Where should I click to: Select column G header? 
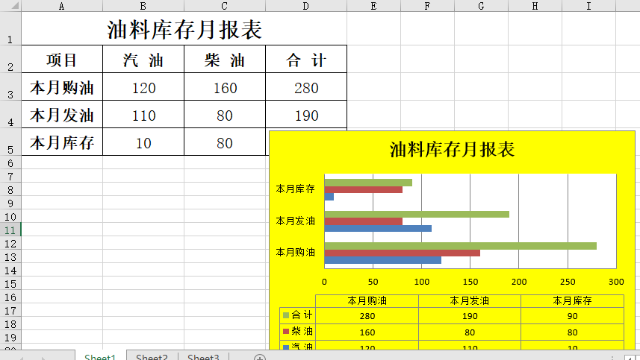[481, 6]
